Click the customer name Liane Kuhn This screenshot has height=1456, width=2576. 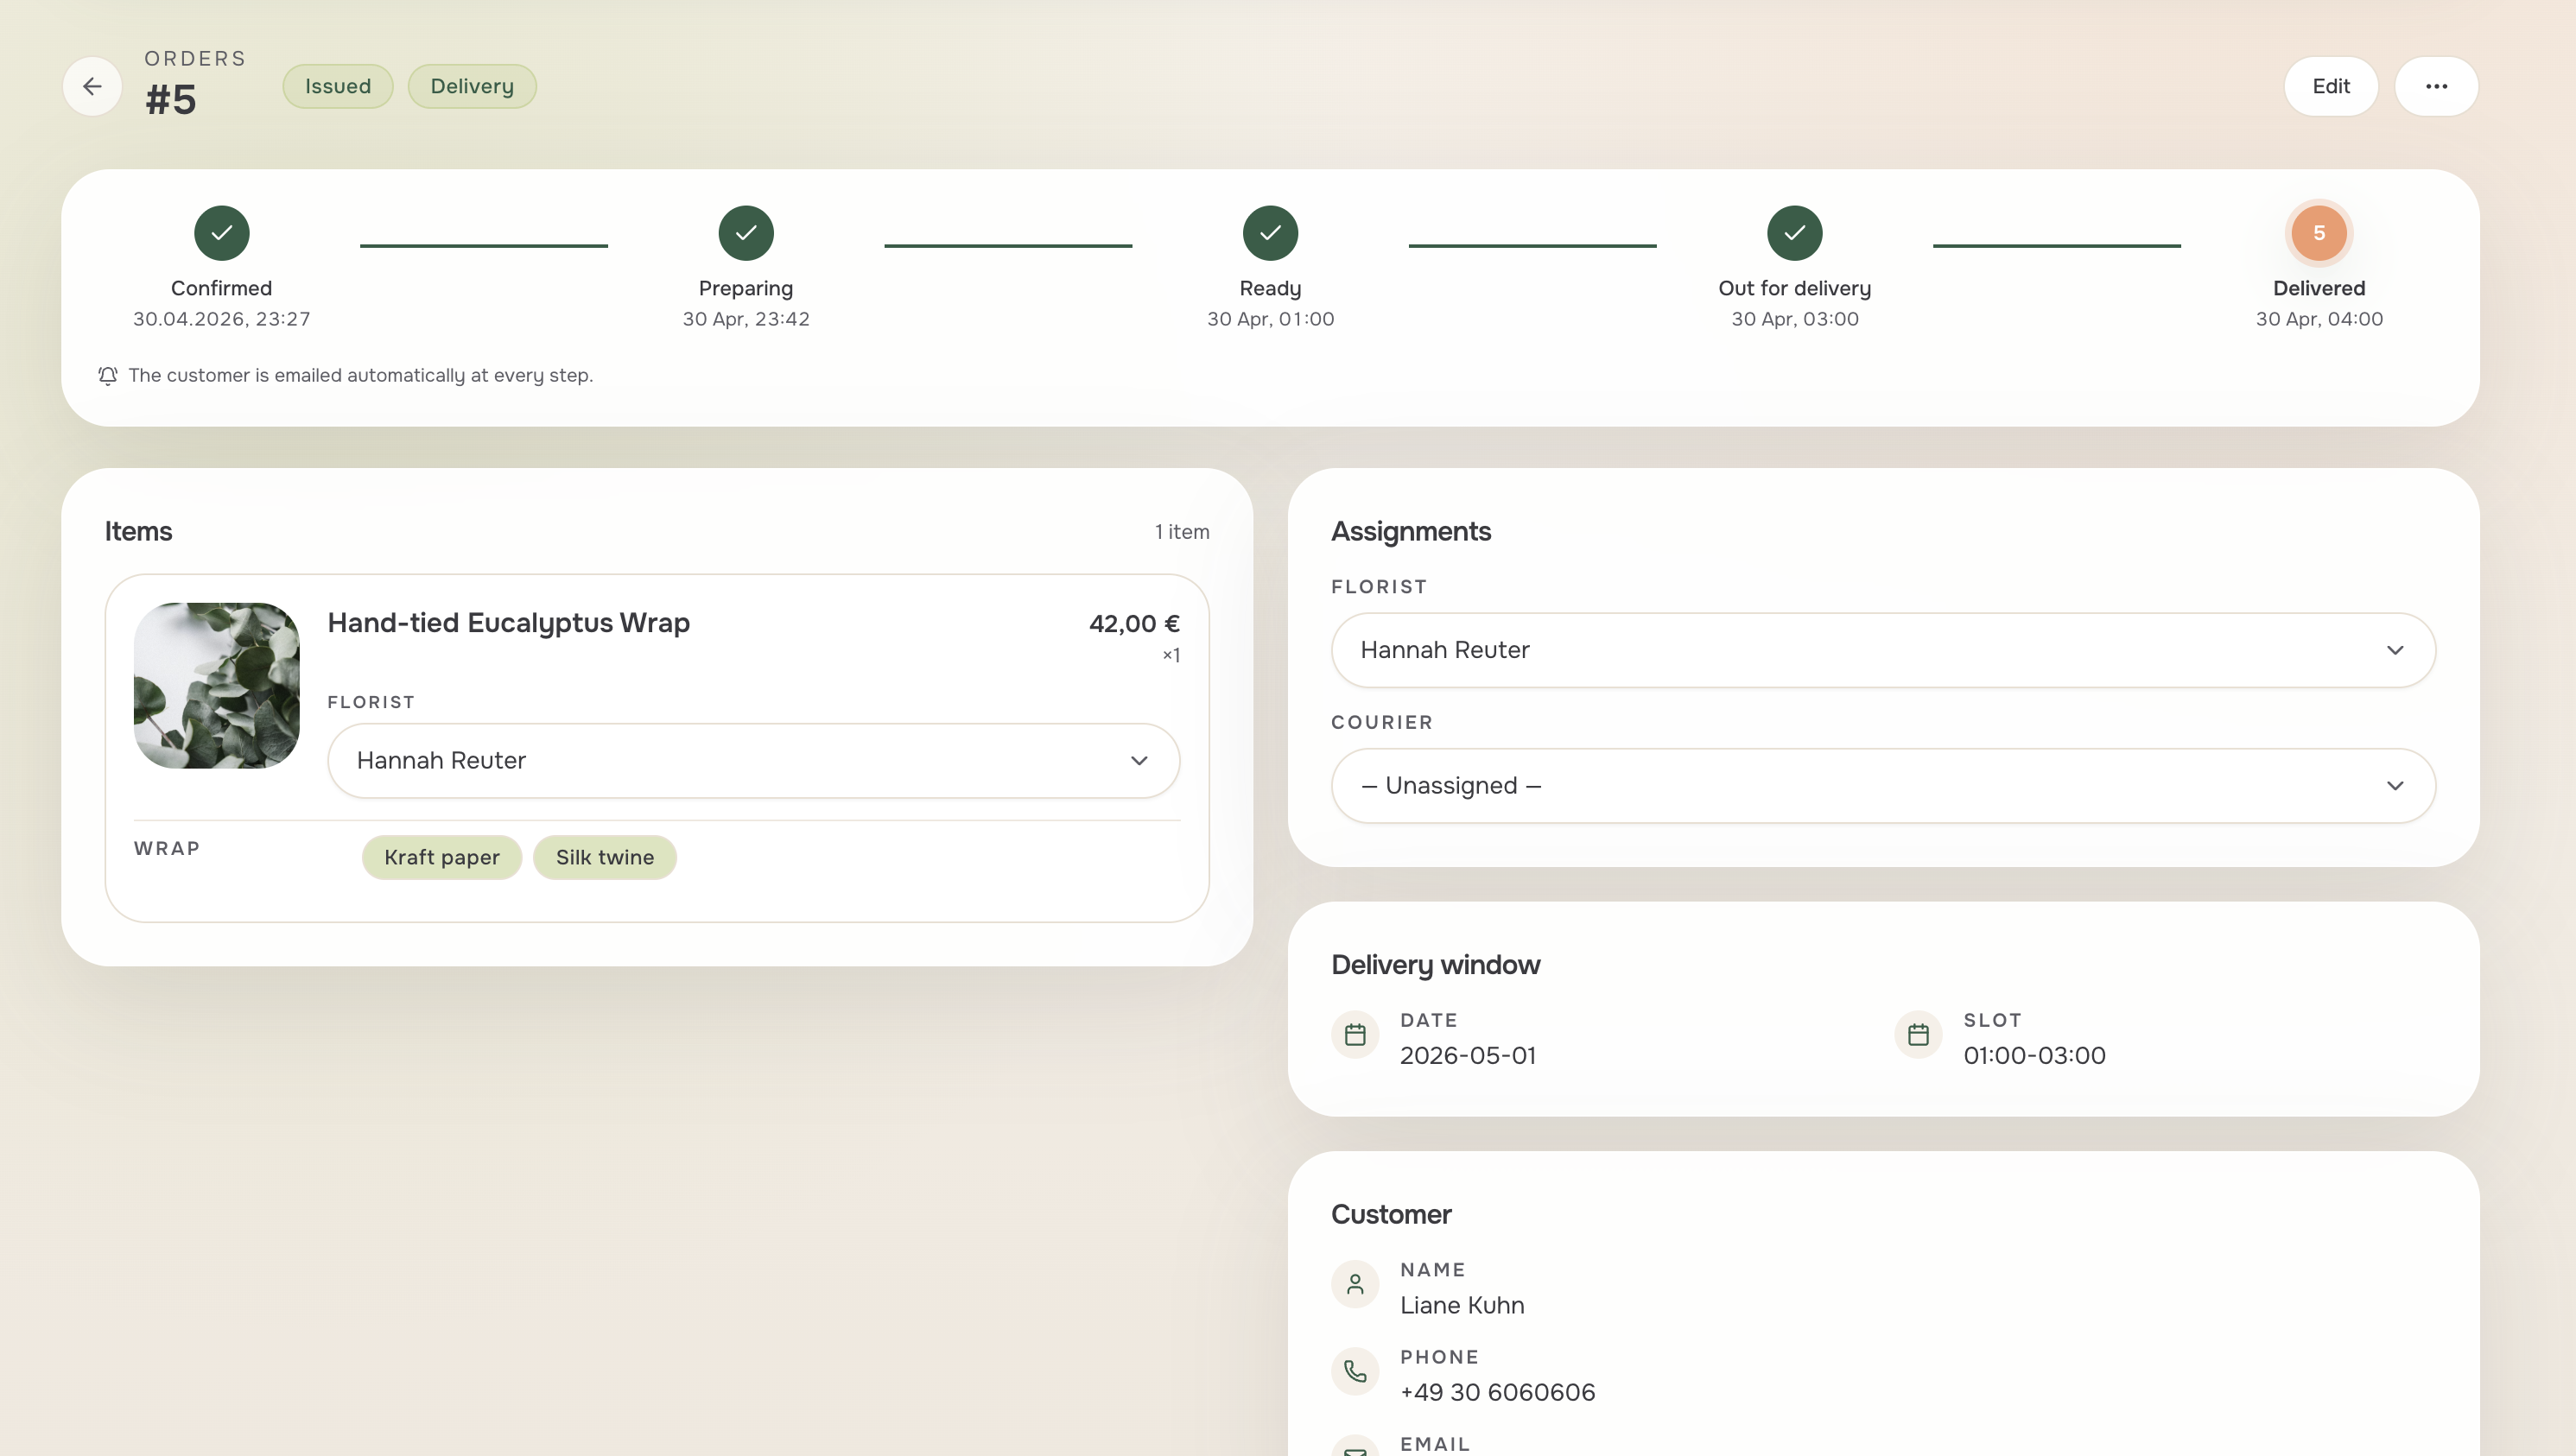pyautogui.click(x=1462, y=1305)
